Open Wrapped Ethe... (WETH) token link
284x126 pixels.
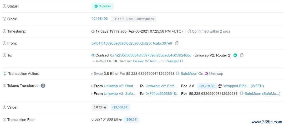point(244,86)
